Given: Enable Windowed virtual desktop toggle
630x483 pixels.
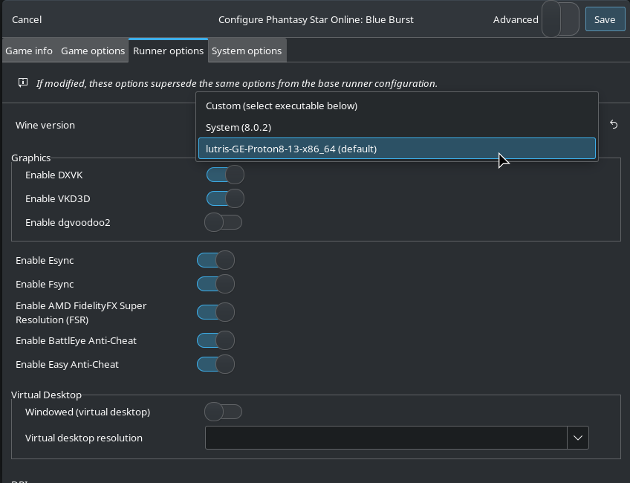Looking at the screenshot, I should tap(224, 412).
